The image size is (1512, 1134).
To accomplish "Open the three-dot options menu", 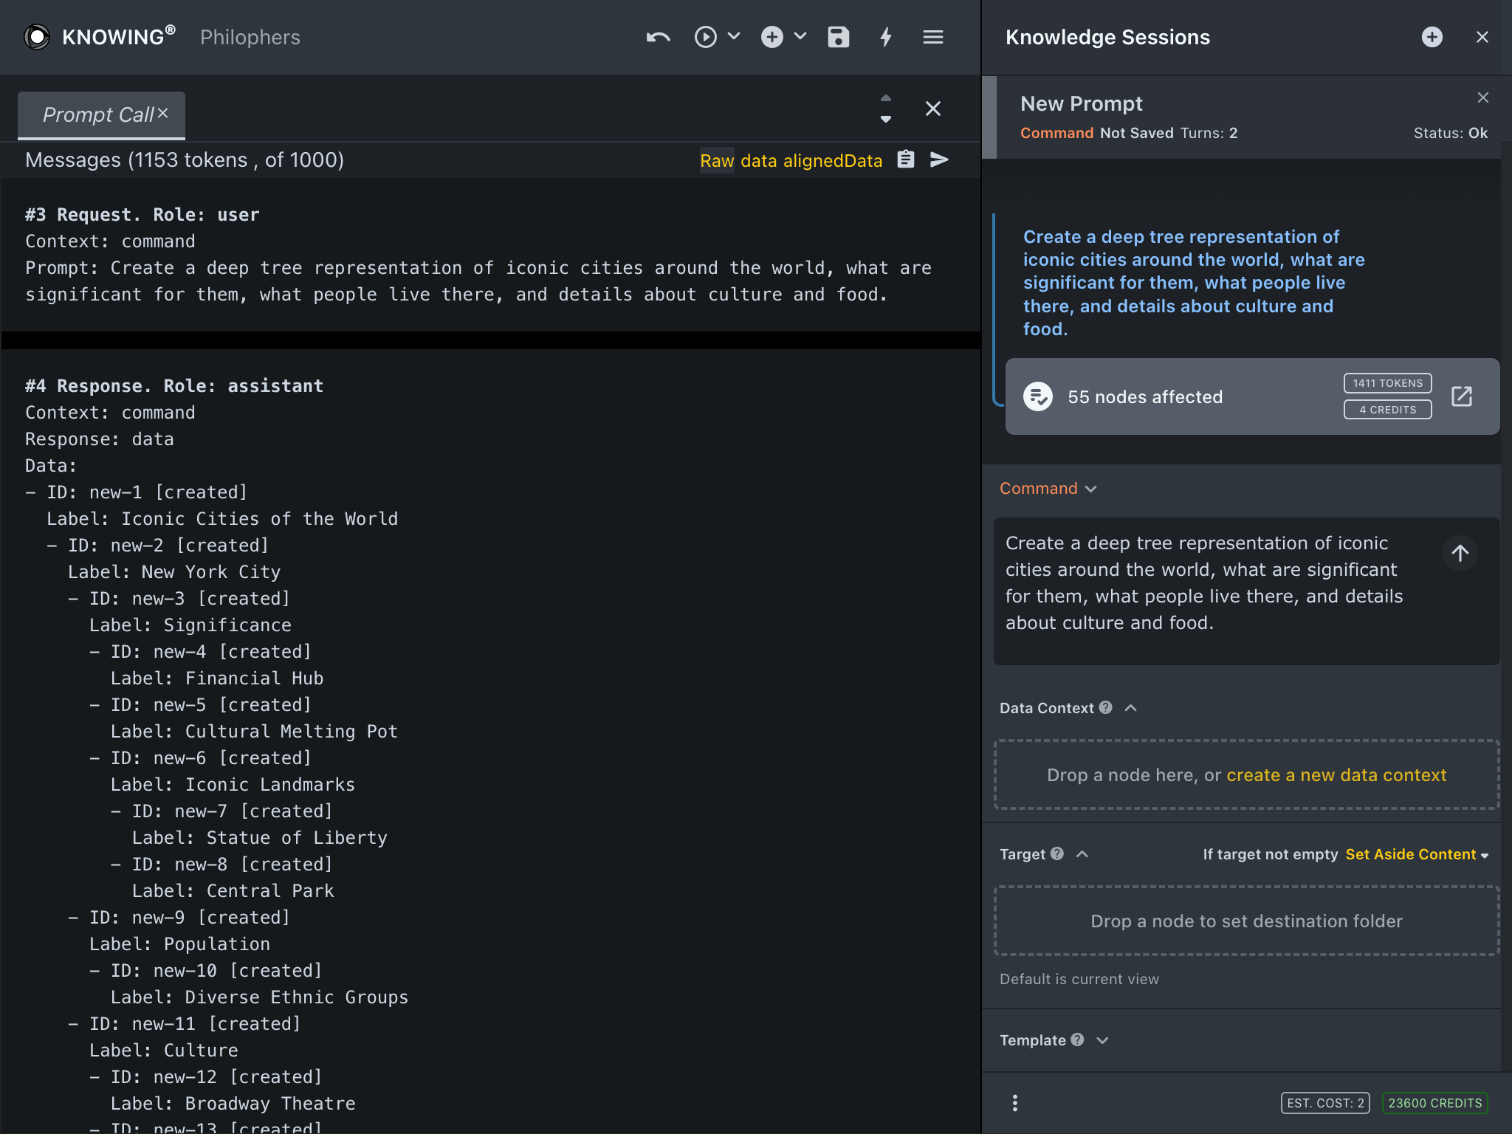I will coord(1015,1103).
